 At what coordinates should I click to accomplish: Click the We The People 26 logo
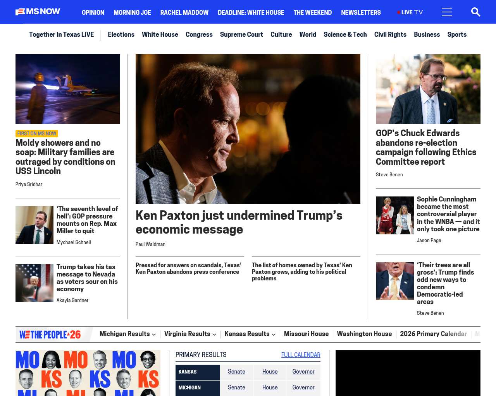point(50,335)
